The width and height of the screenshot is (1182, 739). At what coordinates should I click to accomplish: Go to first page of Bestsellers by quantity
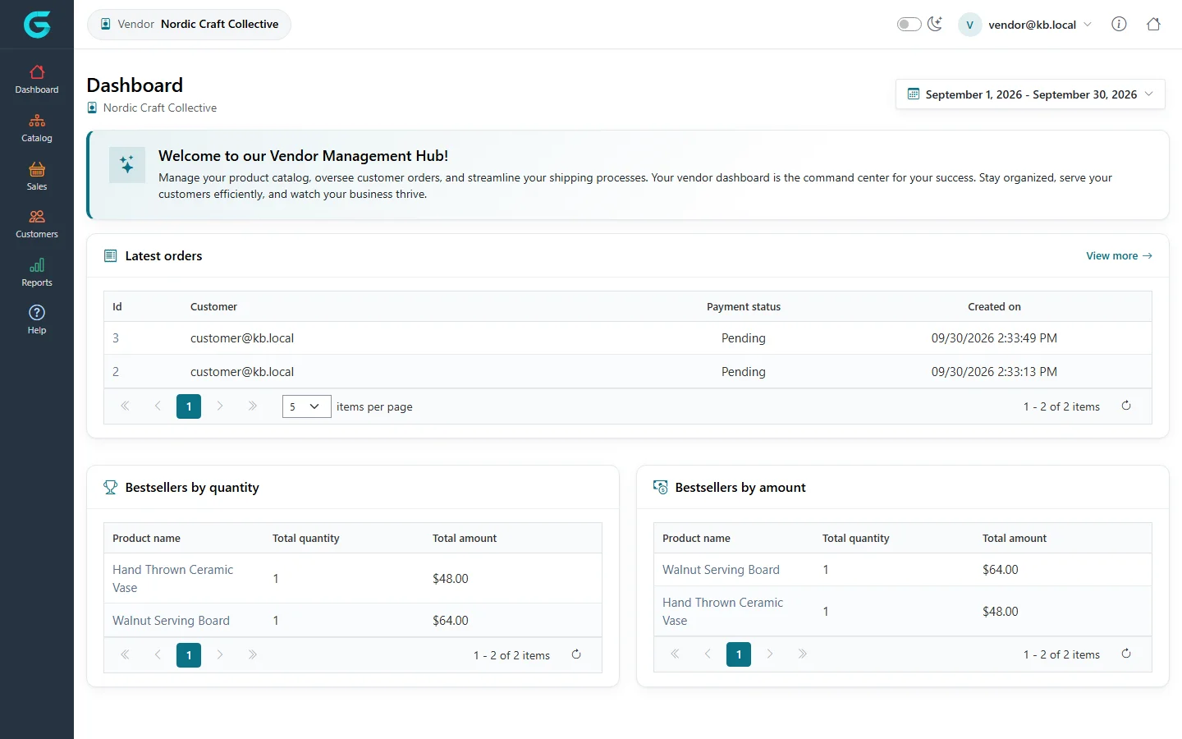[125, 654]
